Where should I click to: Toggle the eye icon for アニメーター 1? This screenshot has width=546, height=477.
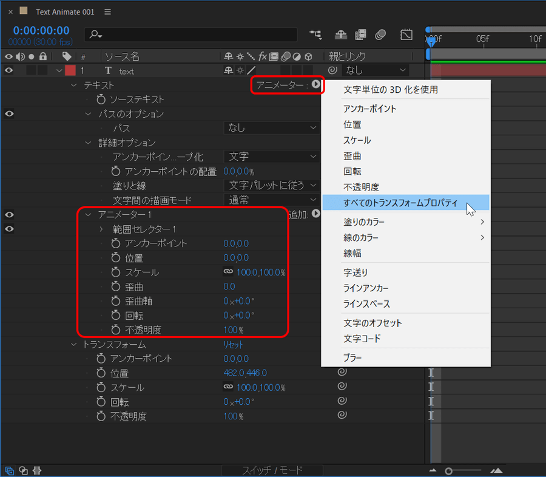click(x=9, y=214)
